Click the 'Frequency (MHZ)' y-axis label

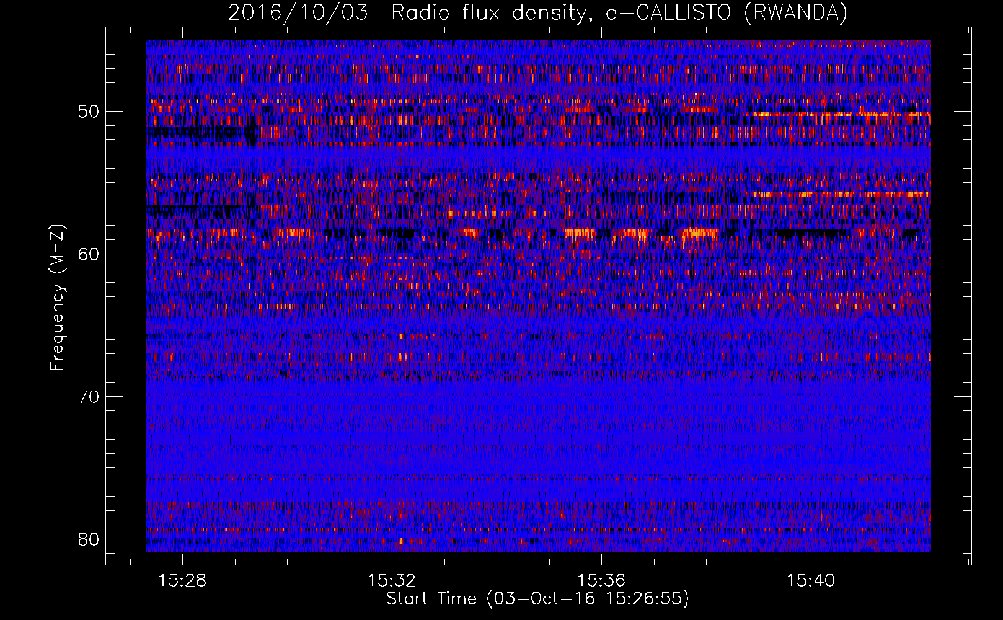point(56,298)
